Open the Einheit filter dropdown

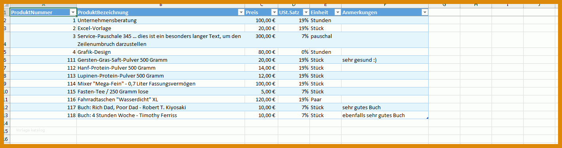point(338,12)
